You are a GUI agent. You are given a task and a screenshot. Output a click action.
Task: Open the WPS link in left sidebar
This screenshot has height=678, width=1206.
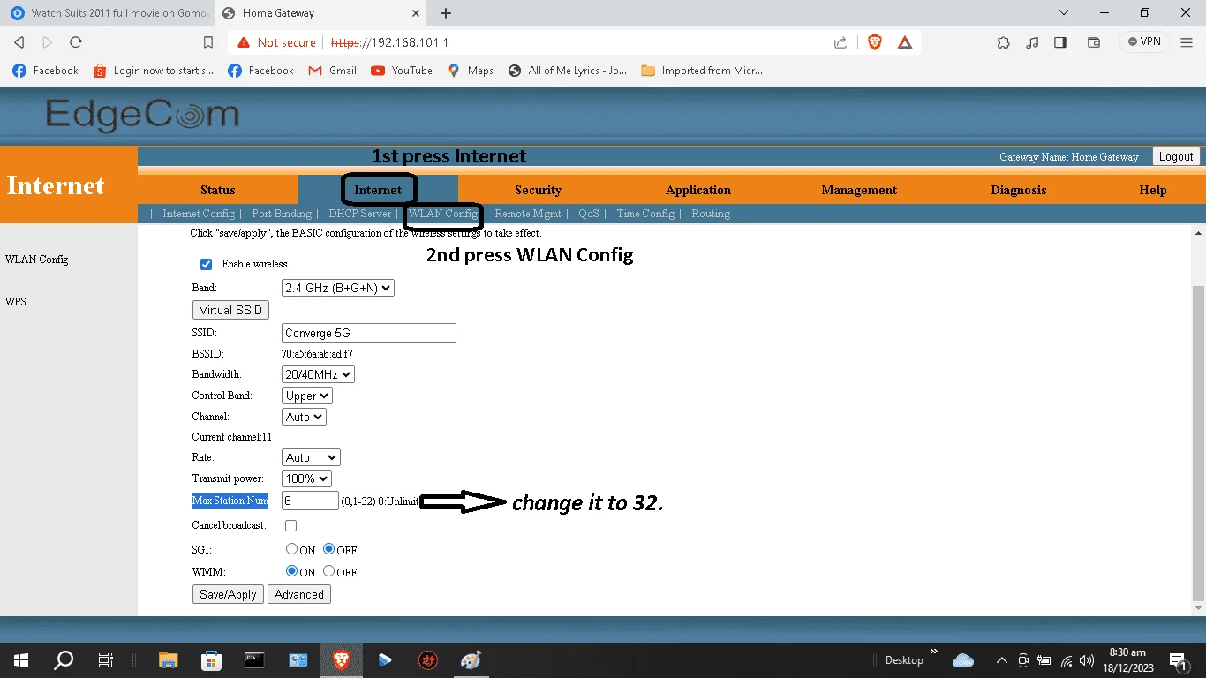(16, 301)
